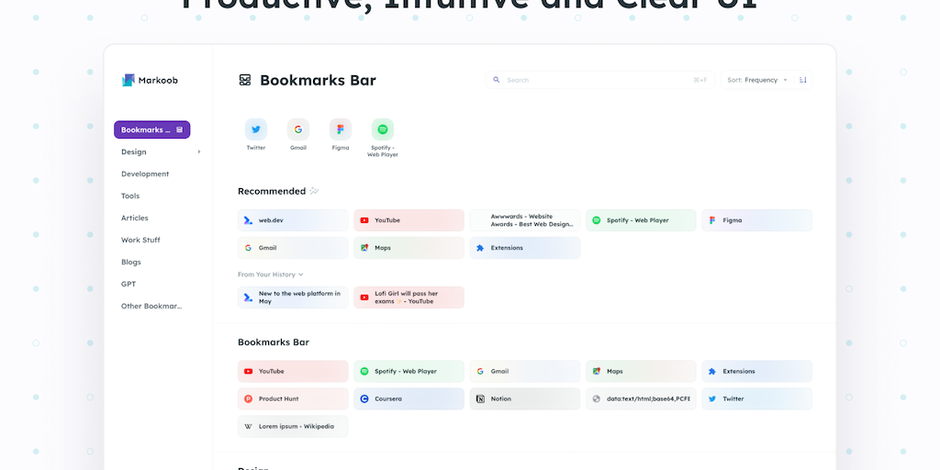Viewport: 940px width, 470px height.
Task: Click the Markoob logo icon
Action: pos(129,81)
